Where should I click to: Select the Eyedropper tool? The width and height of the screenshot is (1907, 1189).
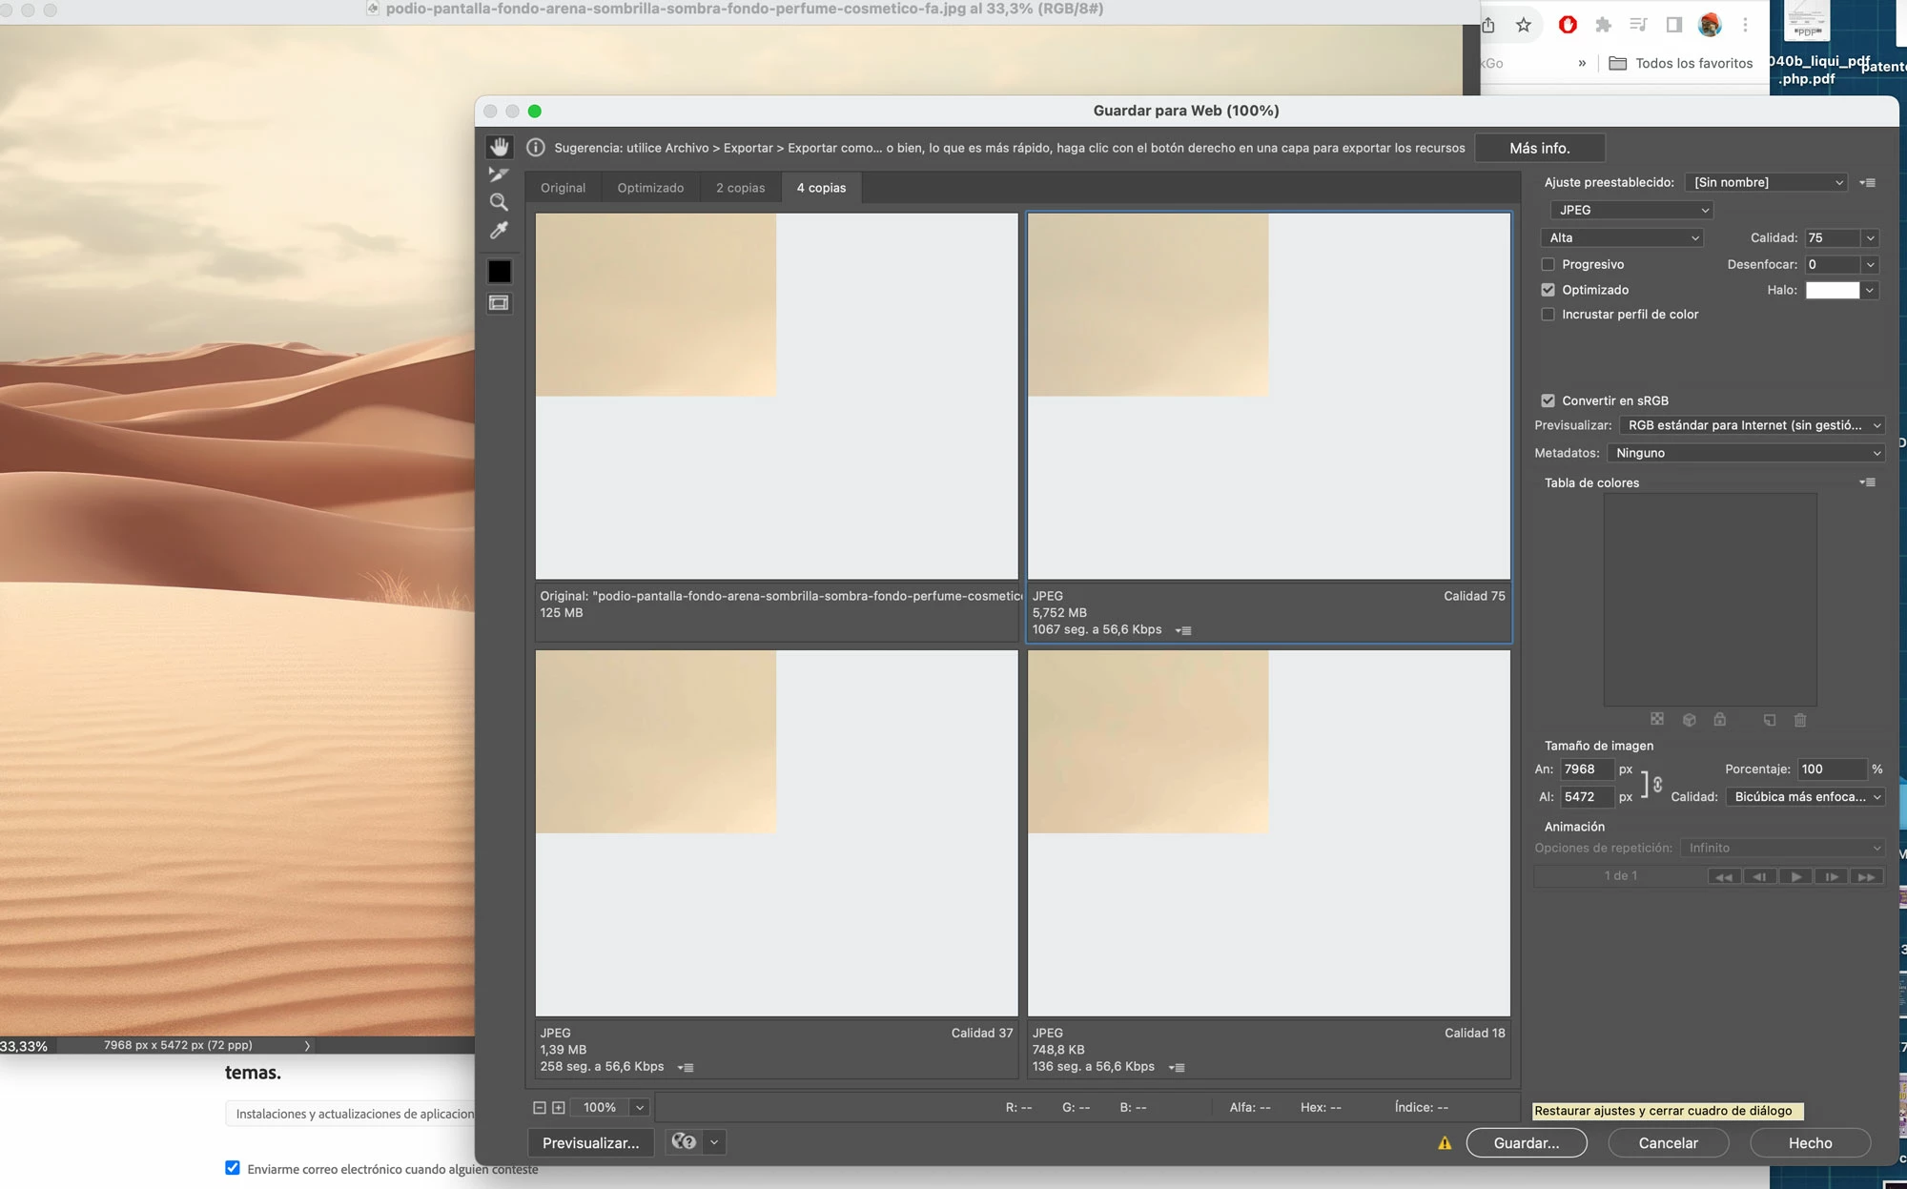(499, 231)
